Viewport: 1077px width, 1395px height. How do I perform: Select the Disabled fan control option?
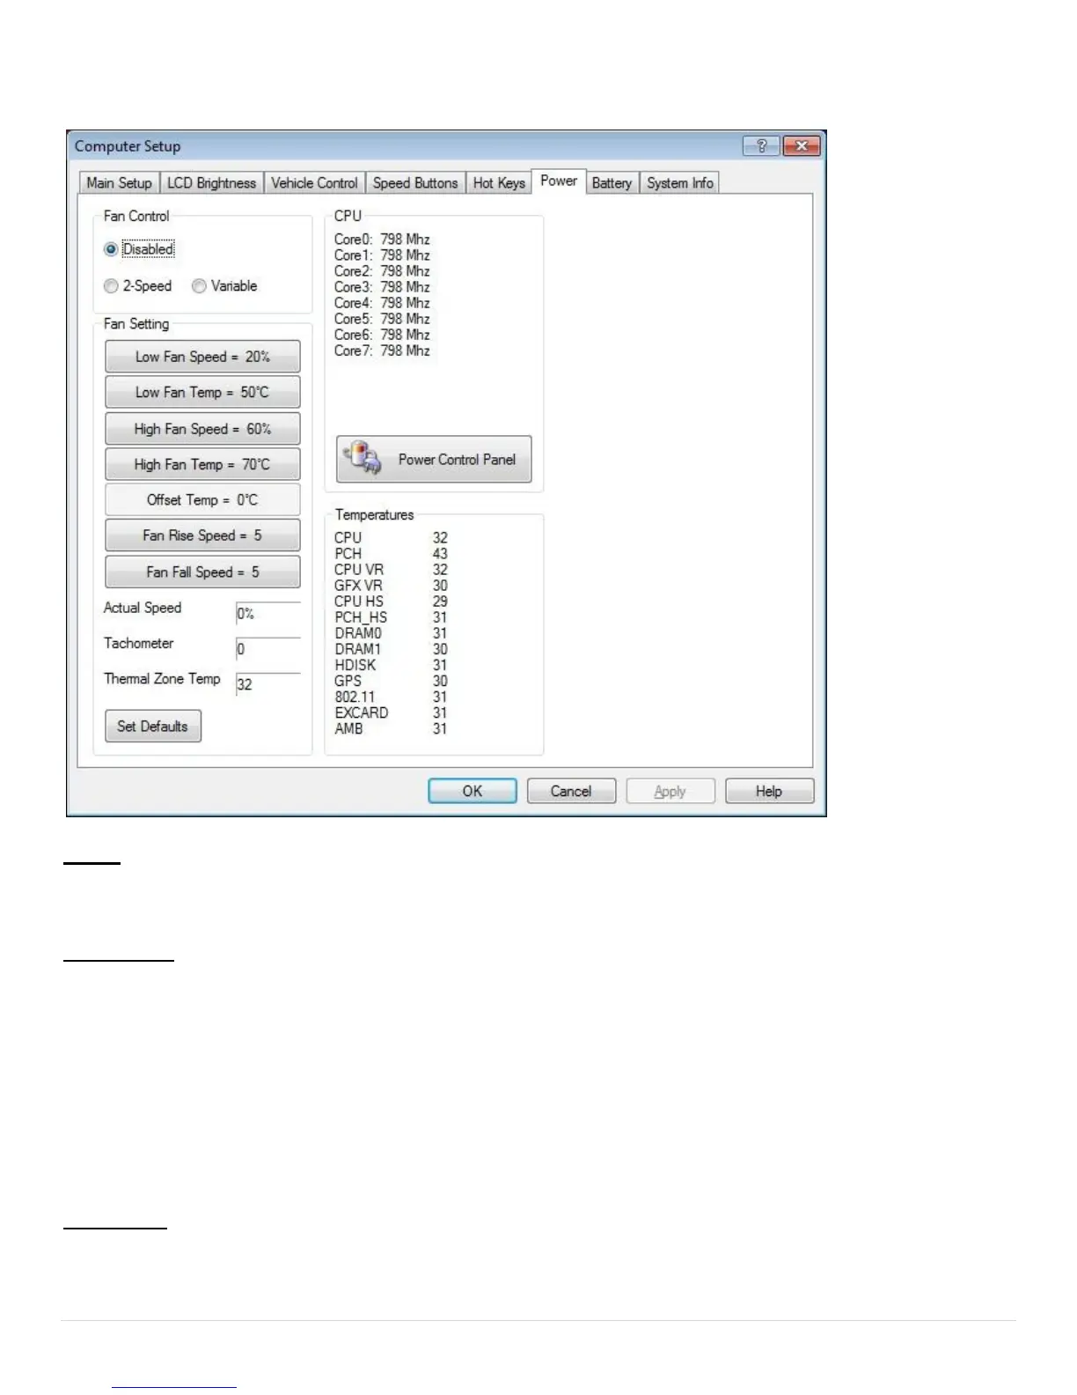[139, 249]
